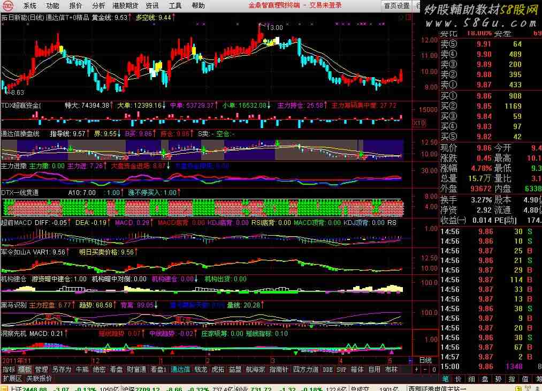Open the 功能 menu

[52, 5]
